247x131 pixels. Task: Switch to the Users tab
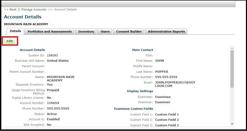point(105,32)
